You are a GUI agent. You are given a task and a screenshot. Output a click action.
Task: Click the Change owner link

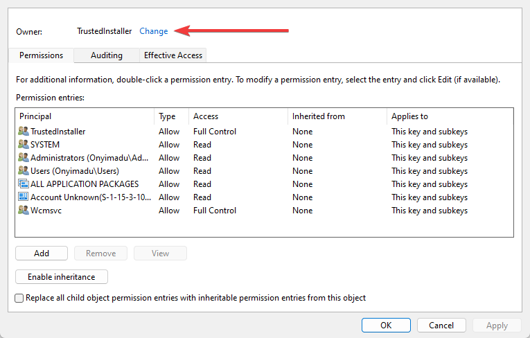[154, 31]
